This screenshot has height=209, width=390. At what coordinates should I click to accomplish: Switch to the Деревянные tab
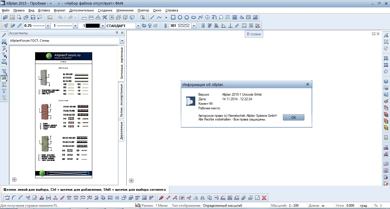click(x=121, y=130)
